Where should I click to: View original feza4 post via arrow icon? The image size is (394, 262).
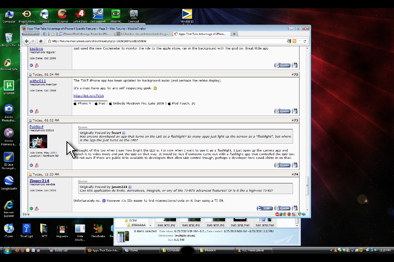click(x=124, y=133)
